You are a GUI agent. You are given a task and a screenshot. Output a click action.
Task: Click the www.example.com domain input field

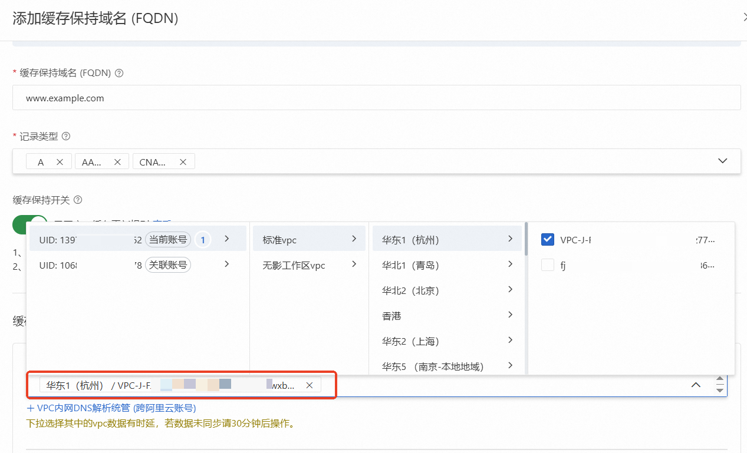377,98
